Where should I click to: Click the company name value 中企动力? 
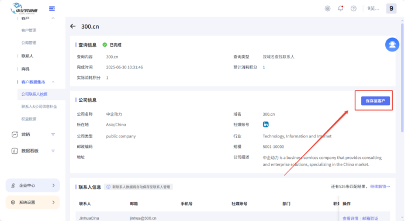coord(114,114)
